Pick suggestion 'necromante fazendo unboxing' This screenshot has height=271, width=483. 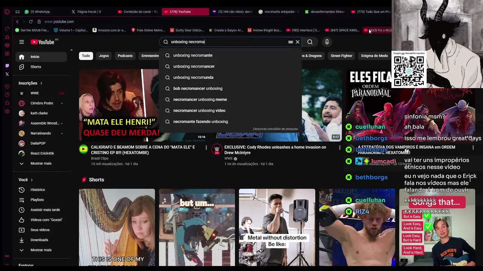click(231, 122)
